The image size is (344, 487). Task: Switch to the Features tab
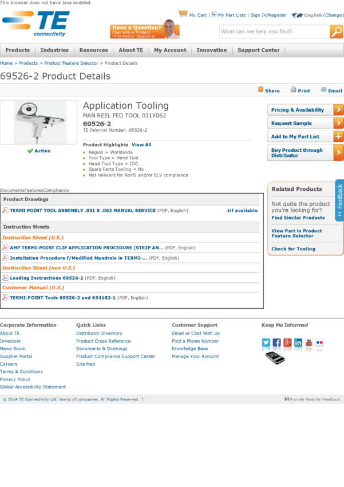[34, 190]
